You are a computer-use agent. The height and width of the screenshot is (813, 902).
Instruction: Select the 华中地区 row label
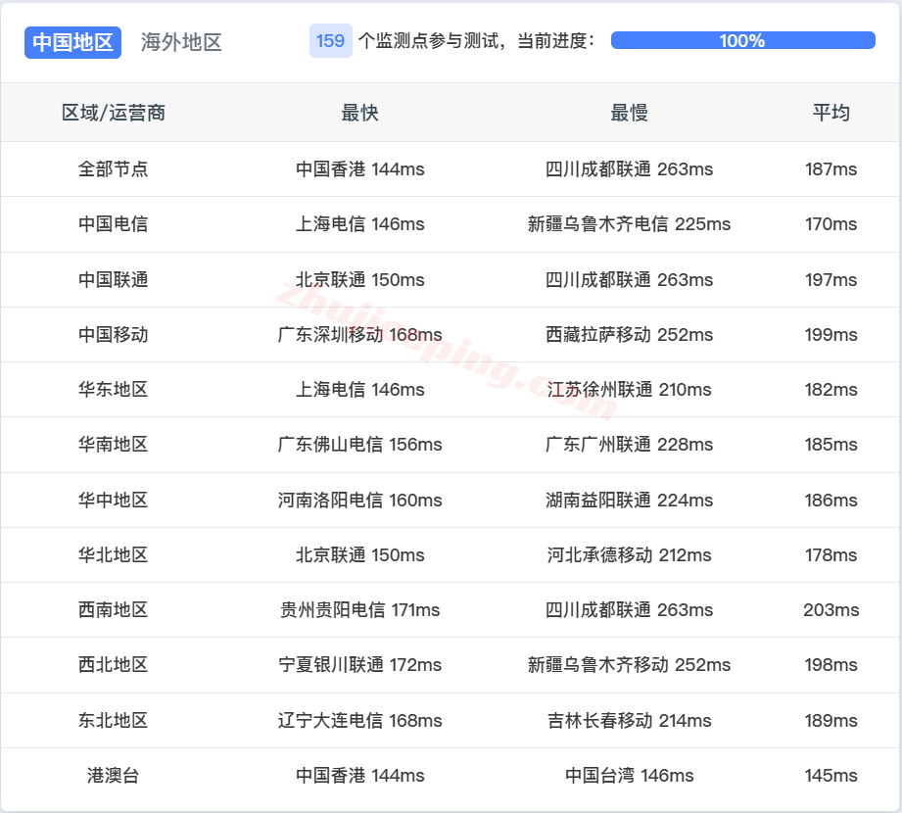click(114, 500)
